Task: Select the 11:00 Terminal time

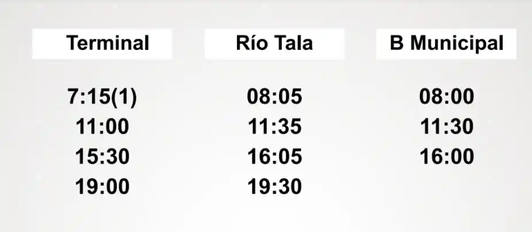Action: (x=102, y=127)
